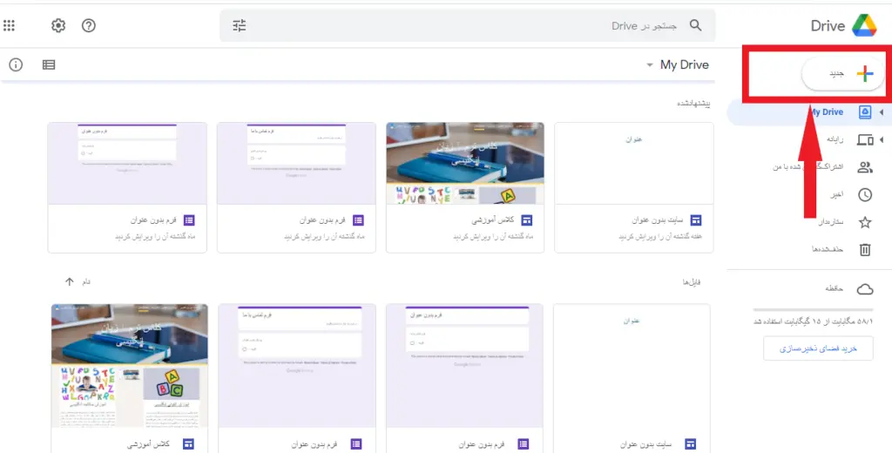Open the Storage cloud section
The height and width of the screenshot is (453, 892).
pos(864,288)
